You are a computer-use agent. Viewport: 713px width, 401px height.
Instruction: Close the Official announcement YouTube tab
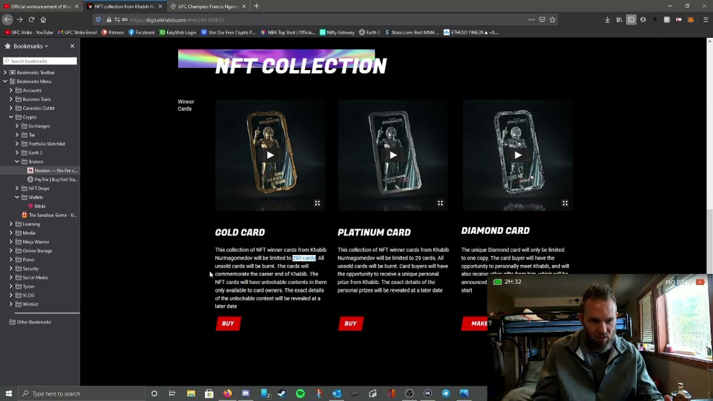click(x=77, y=6)
